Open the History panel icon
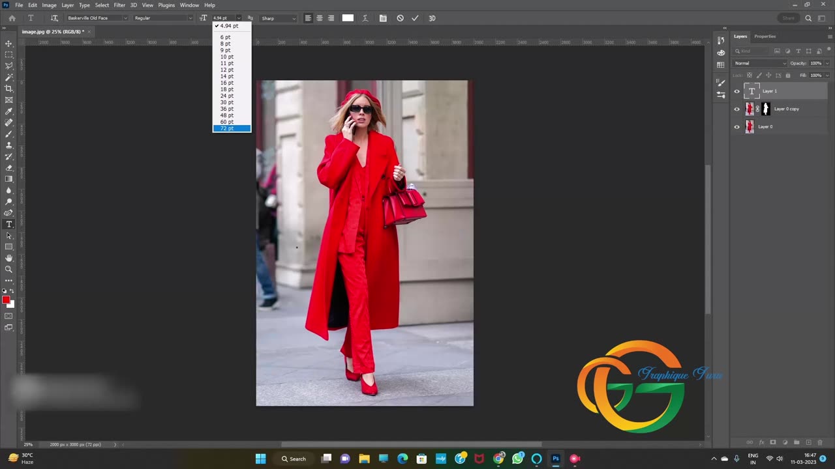This screenshot has width=835, height=469. 720,40
